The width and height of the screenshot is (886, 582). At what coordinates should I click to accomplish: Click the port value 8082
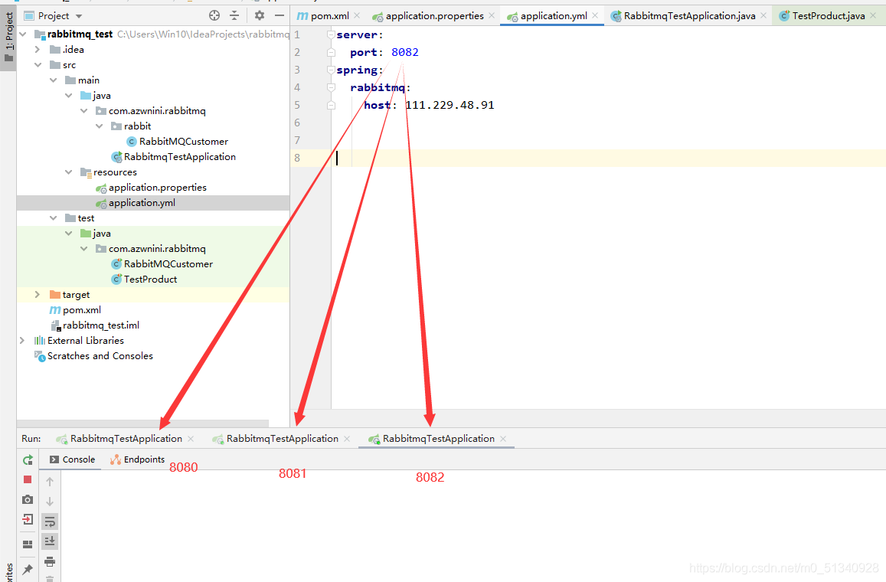[405, 52]
